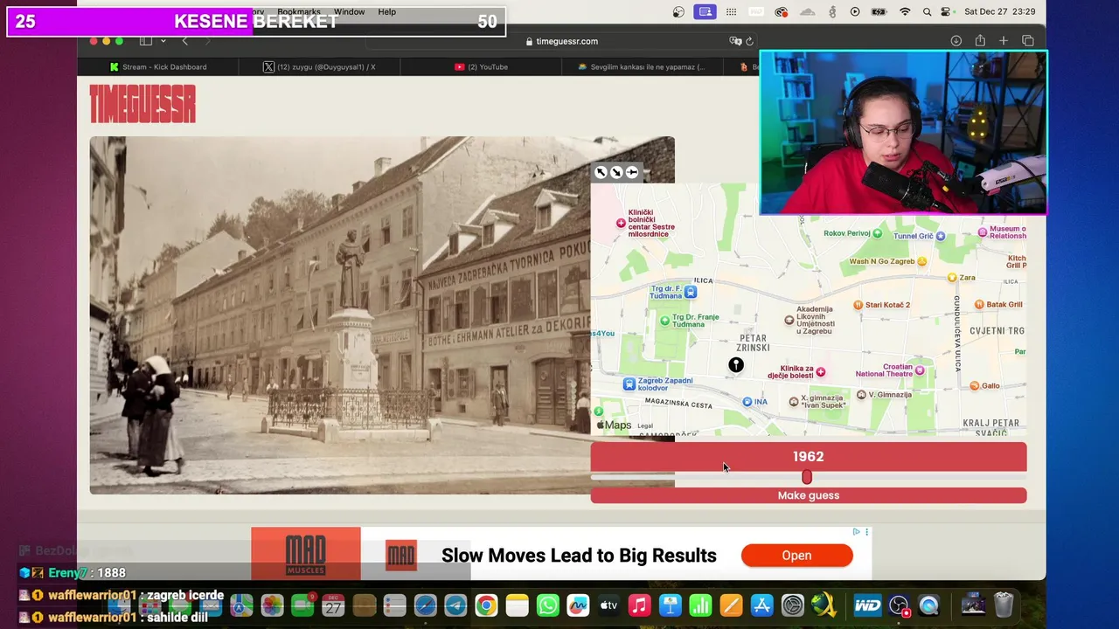Open the Window menu
This screenshot has width=1119, height=629.
tap(349, 12)
